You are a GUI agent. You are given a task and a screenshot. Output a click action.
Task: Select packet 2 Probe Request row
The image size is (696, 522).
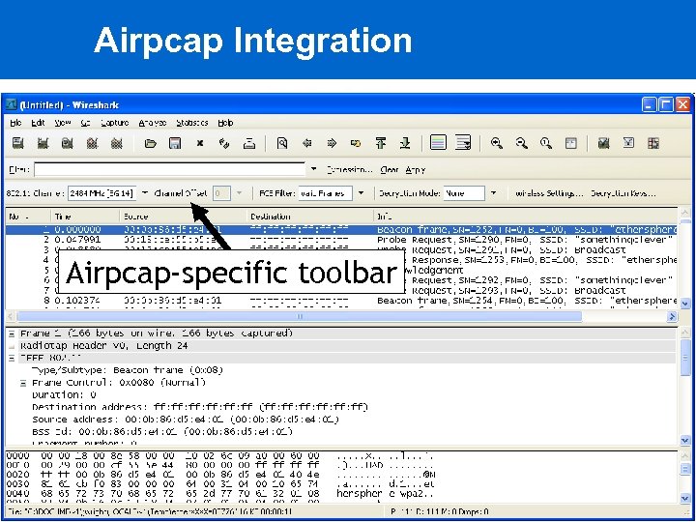[341, 240]
